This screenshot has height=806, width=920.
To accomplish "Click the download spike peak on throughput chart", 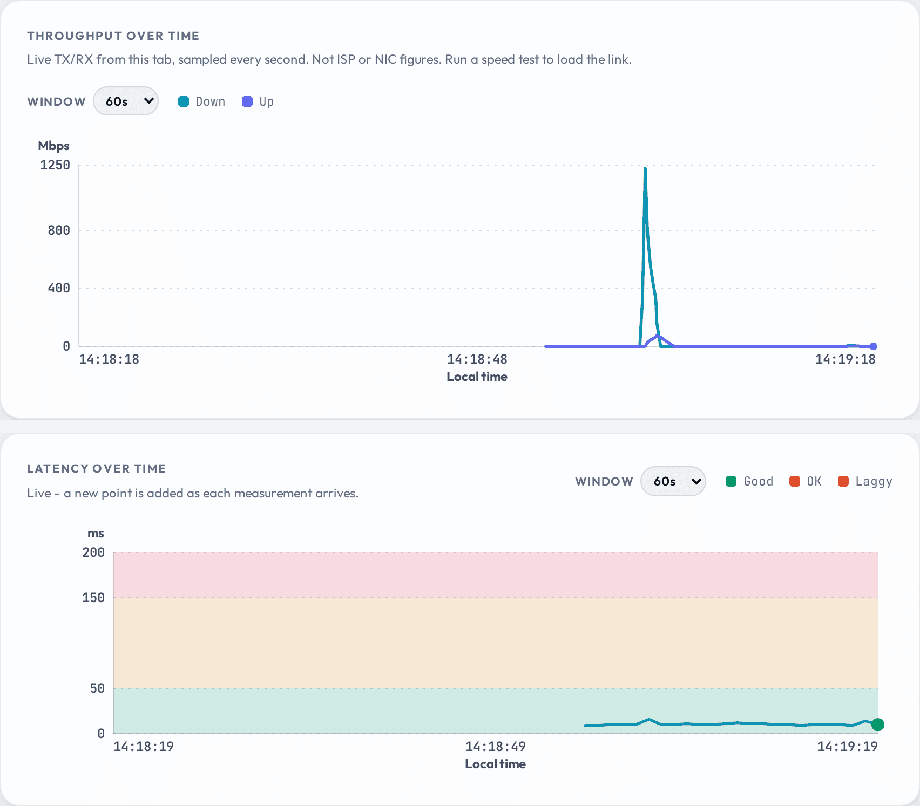I will [x=645, y=169].
